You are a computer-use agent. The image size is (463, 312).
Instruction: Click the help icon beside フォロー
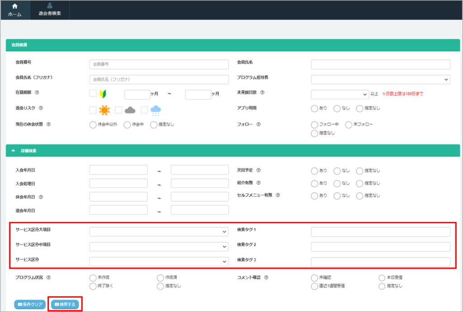pos(259,124)
